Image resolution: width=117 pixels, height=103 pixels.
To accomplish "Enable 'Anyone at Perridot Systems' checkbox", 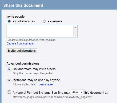I will (x=9, y=92).
